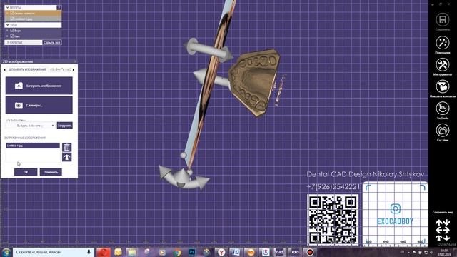This screenshot has width=457, height=257.
Task: Click the Cancel button in 2D panel
Action: (51, 172)
